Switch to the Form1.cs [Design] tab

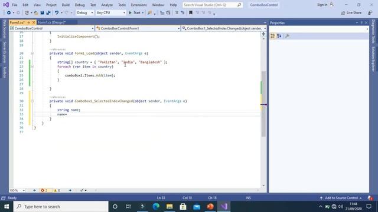(x=51, y=22)
